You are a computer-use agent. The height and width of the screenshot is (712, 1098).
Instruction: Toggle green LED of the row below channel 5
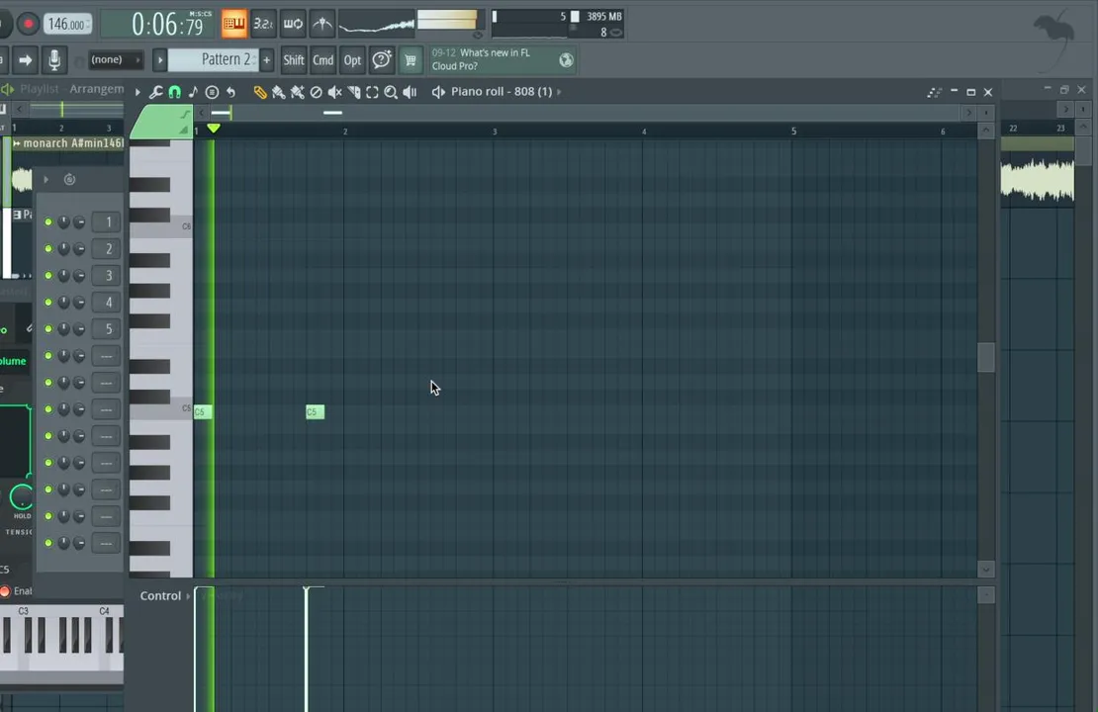(48, 356)
